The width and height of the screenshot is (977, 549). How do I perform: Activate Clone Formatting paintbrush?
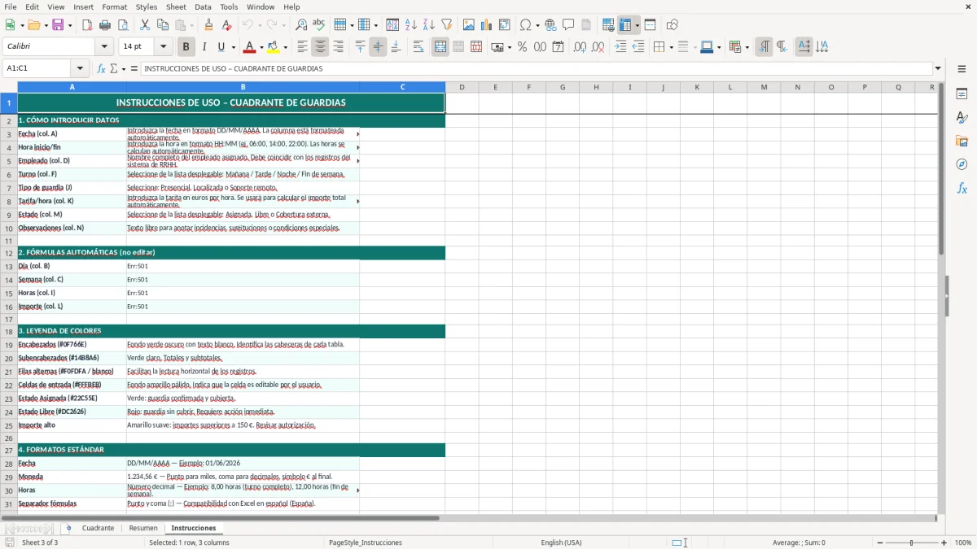pyautogui.click(x=208, y=25)
